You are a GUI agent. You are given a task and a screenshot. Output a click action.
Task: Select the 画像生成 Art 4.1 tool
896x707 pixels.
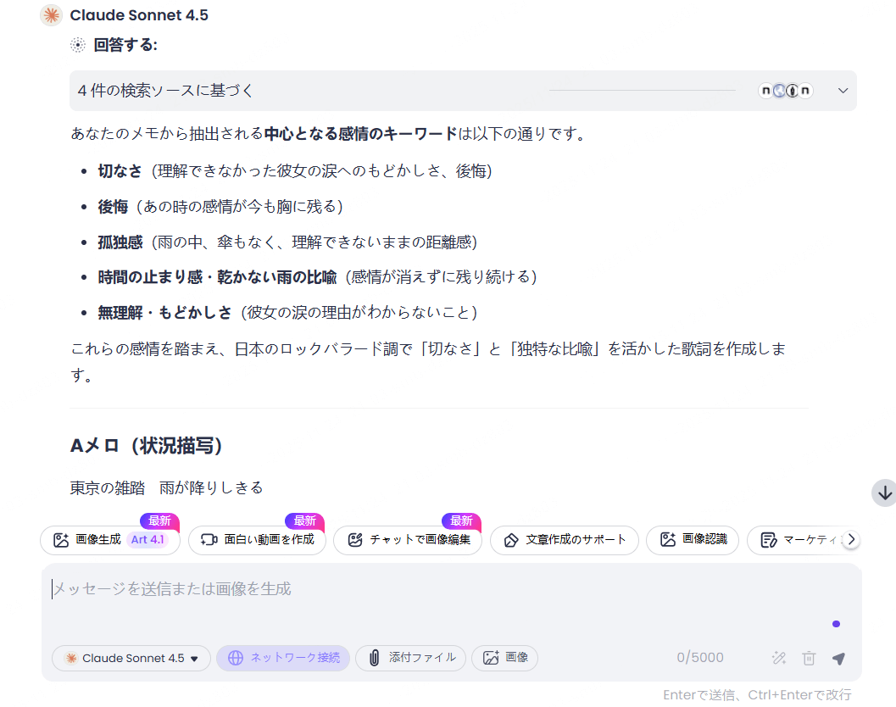[109, 540]
